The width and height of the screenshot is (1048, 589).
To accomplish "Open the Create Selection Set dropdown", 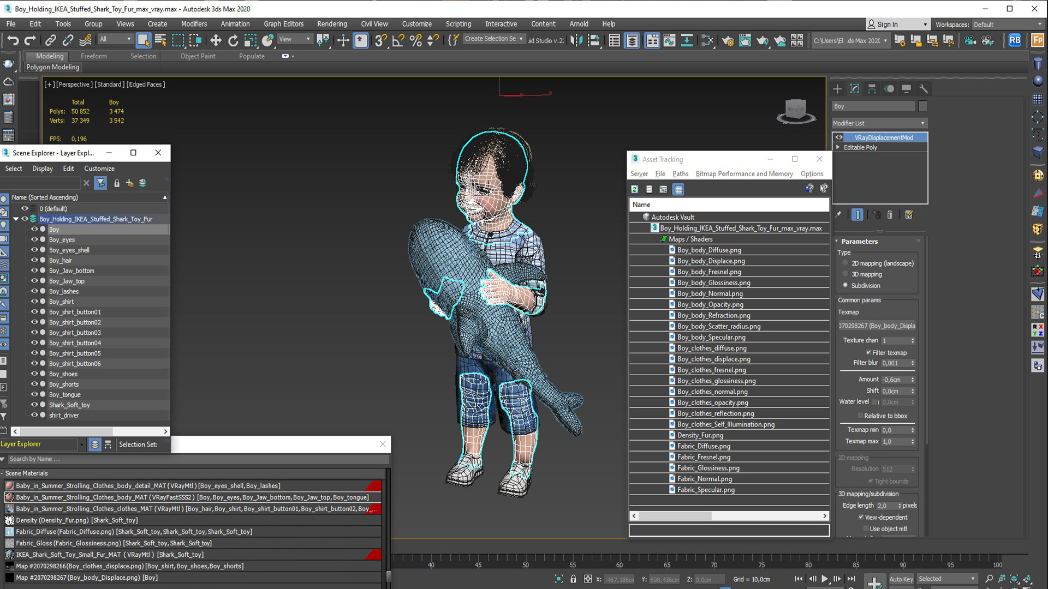I will [x=494, y=39].
